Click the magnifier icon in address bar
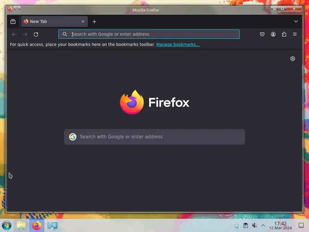The height and width of the screenshot is (232, 309). pos(65,34)
